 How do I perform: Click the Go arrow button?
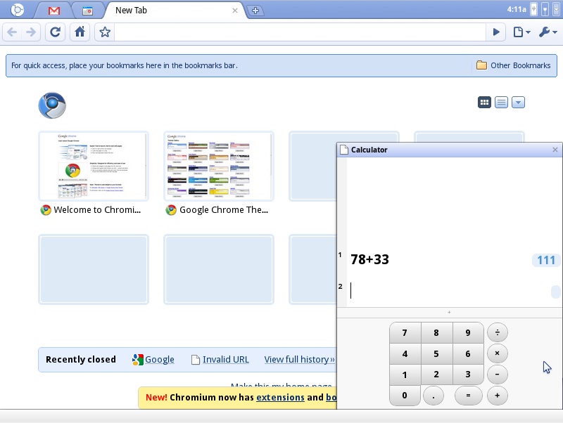(496, 32)
